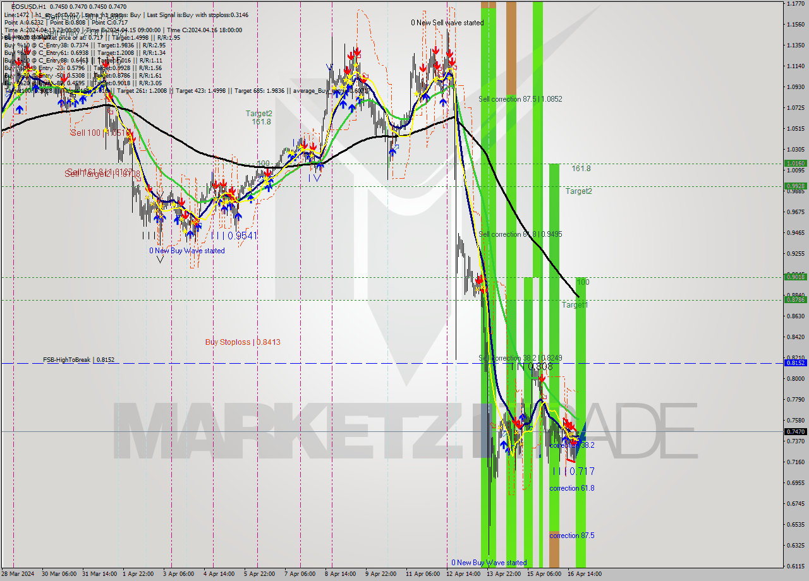Screen dimensions: 809x581
Task: Click the 0.6115 price scale value
Action: 795,566
